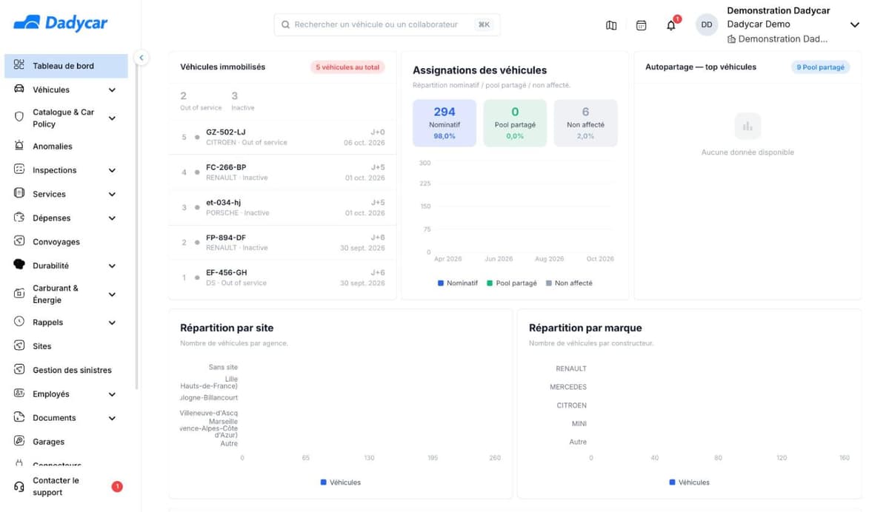Click the Nominatif 294 card
This screenshot has height=512, width=889.
[444, 123]
